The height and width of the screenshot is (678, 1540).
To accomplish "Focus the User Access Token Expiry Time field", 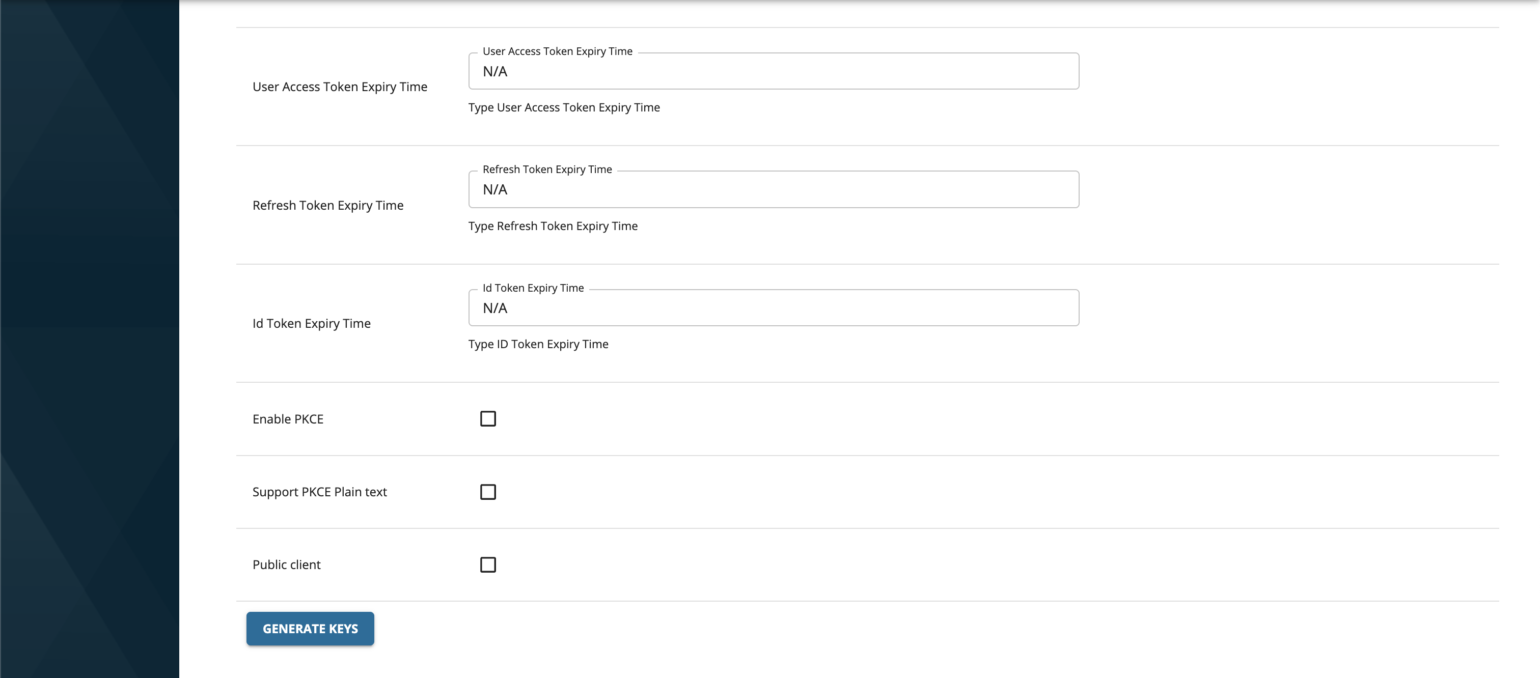I will [x=771, y=71].
